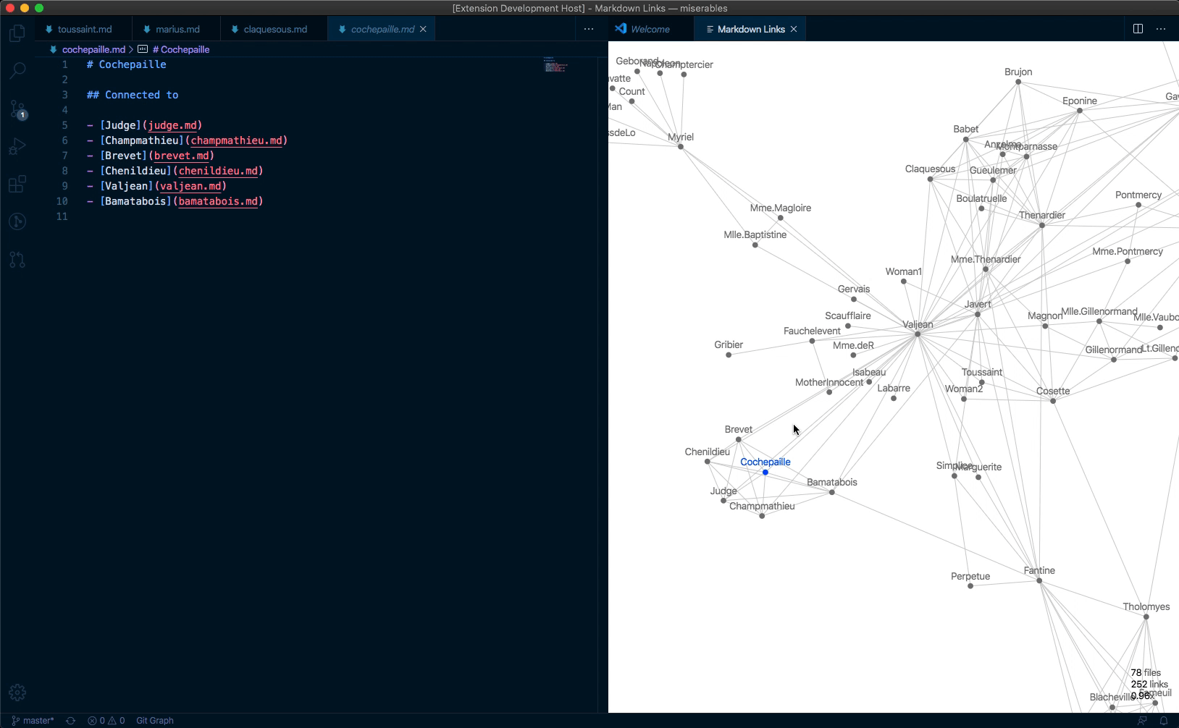Open the Search view in activity bar
Screen dimensions: 1179x728
(17, 71)
